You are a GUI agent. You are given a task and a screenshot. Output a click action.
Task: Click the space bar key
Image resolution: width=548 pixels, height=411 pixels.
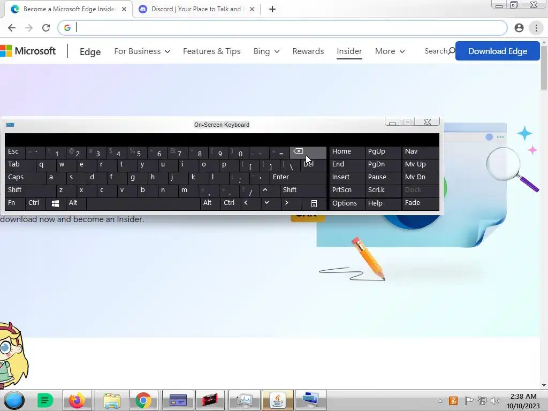pyautogui.click(x=143, y=203)
